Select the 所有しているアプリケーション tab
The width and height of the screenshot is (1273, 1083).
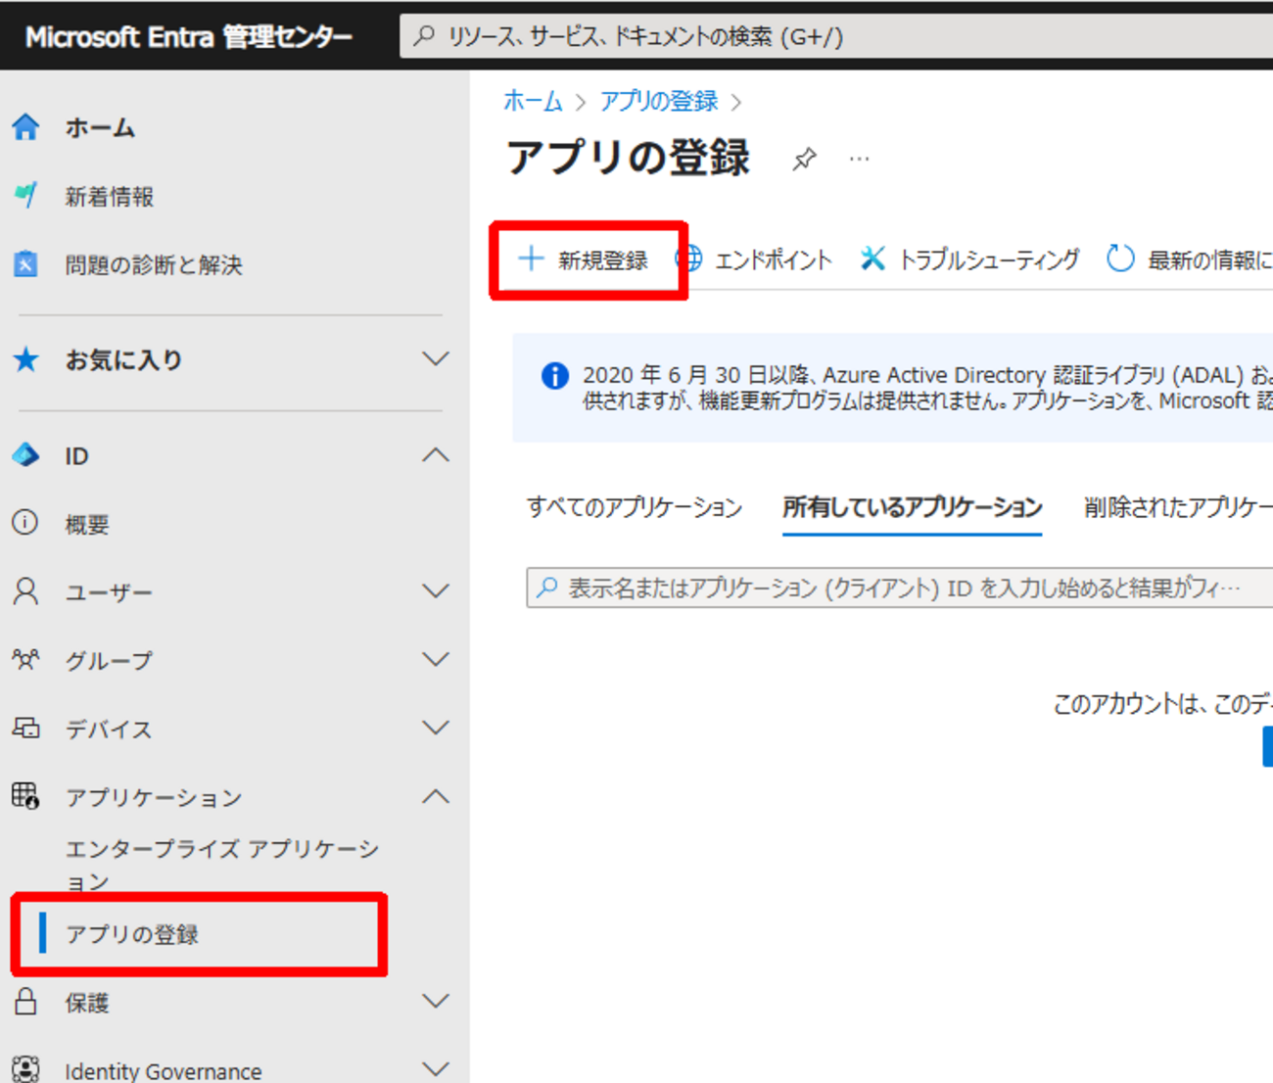click(x=912, y=506)
